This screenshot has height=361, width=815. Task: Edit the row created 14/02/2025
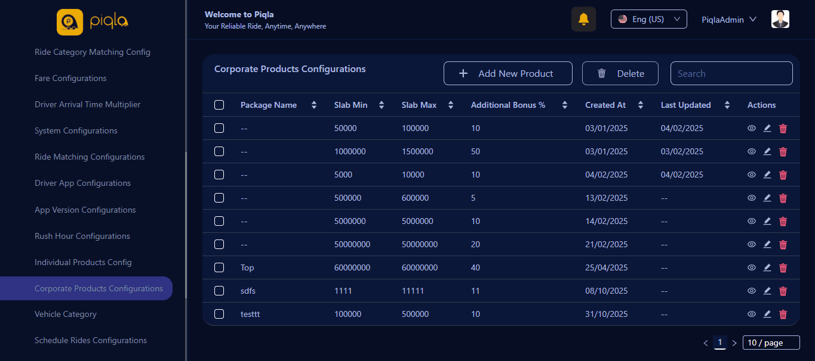[767, 221]
